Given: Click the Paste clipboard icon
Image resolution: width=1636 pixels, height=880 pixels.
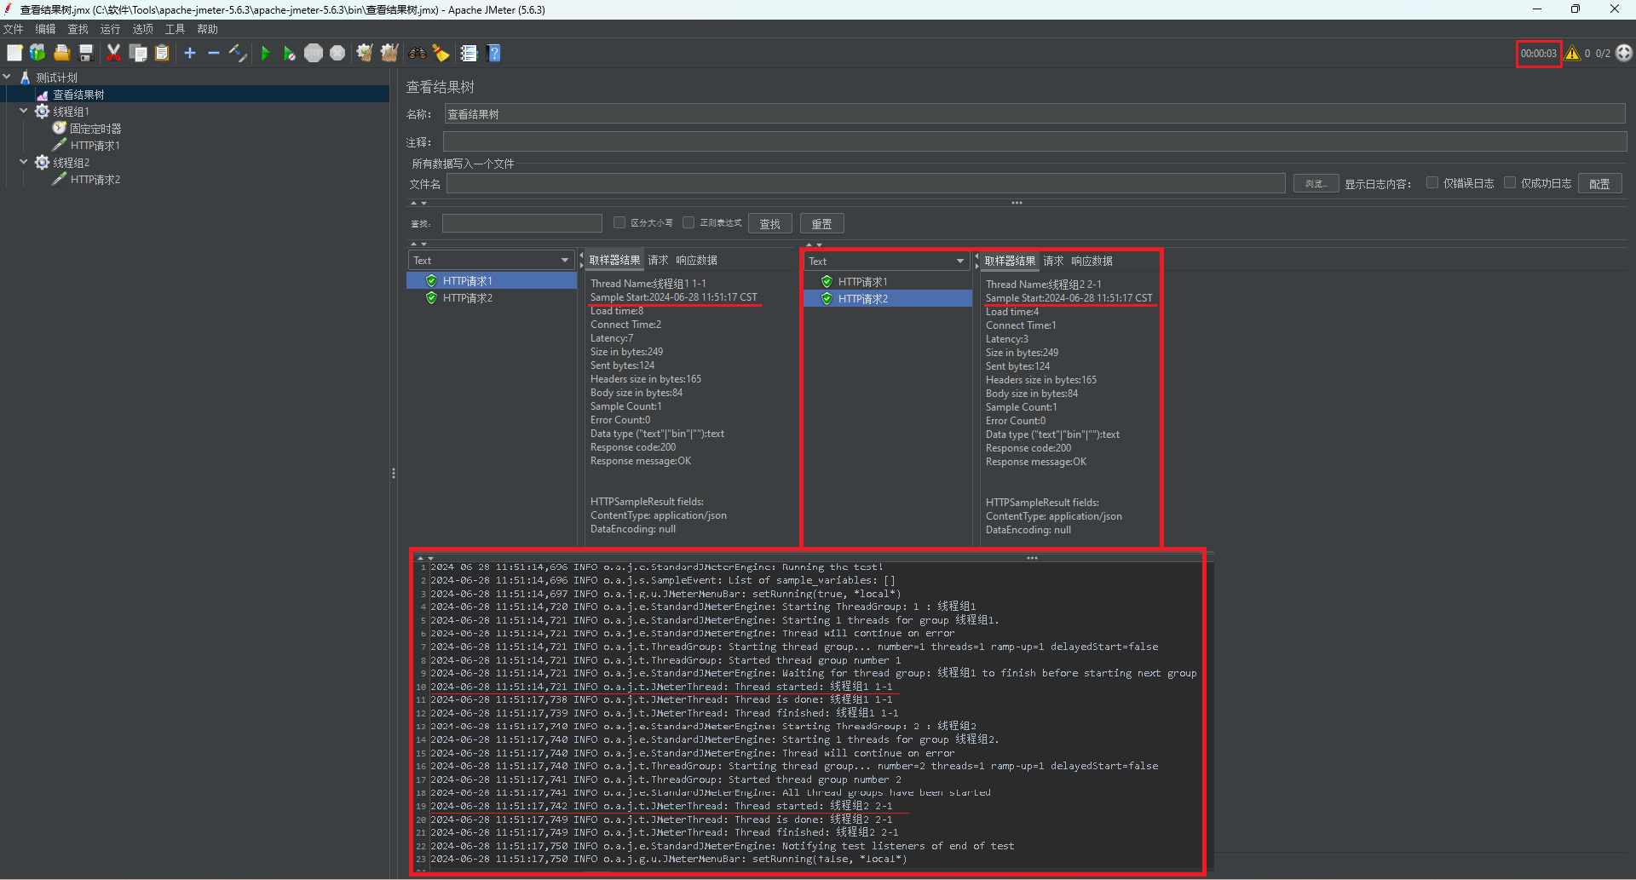Looking at the screenshot, I should point(162,53).
